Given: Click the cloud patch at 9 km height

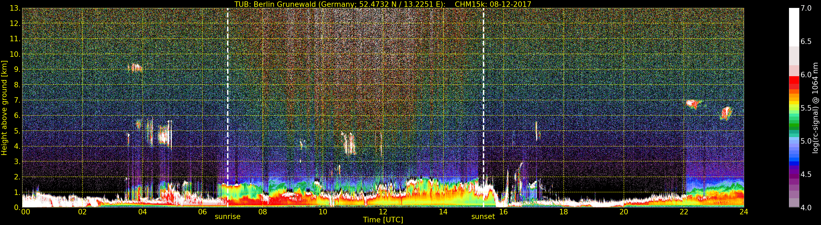Looking at the screenshot, I should tap(135, 68).
